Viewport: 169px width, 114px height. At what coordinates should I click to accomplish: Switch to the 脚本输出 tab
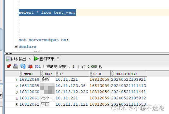click(18, 59)
